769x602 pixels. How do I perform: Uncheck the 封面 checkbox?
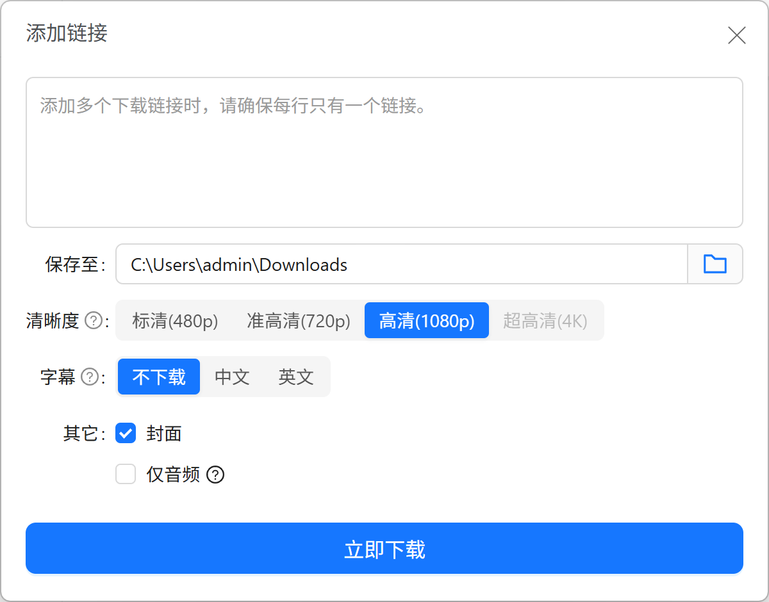click(x=126, y=434)
